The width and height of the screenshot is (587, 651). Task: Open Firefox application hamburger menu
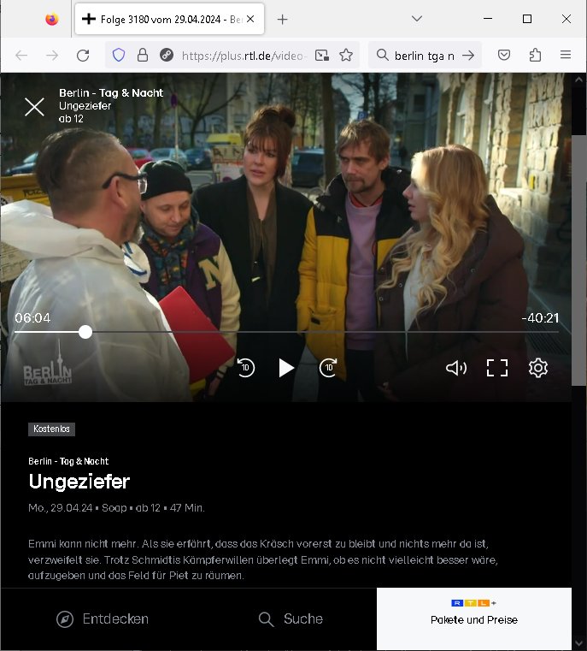[566, 56]
